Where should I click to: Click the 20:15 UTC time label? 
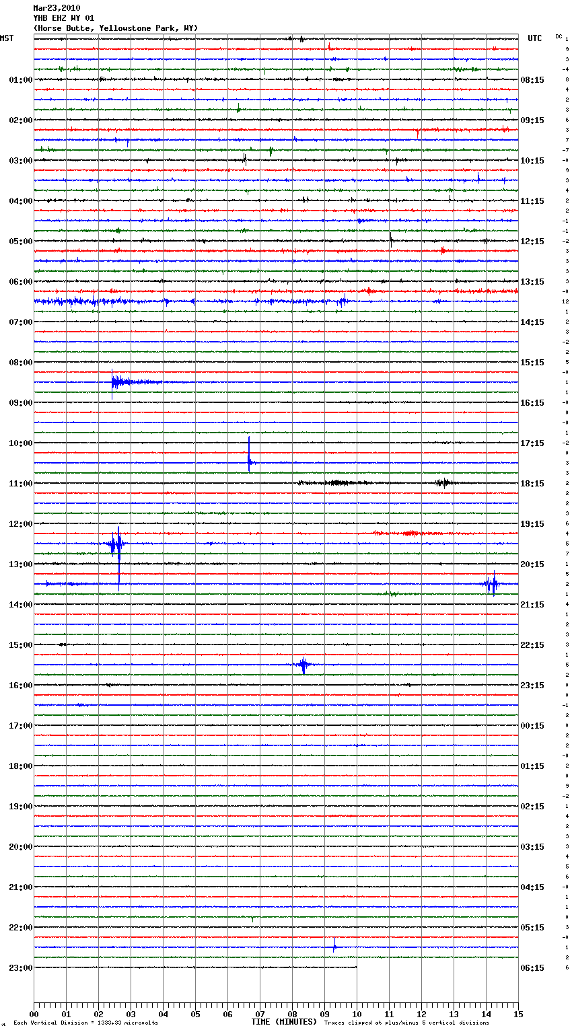click(x=532, y=564)
